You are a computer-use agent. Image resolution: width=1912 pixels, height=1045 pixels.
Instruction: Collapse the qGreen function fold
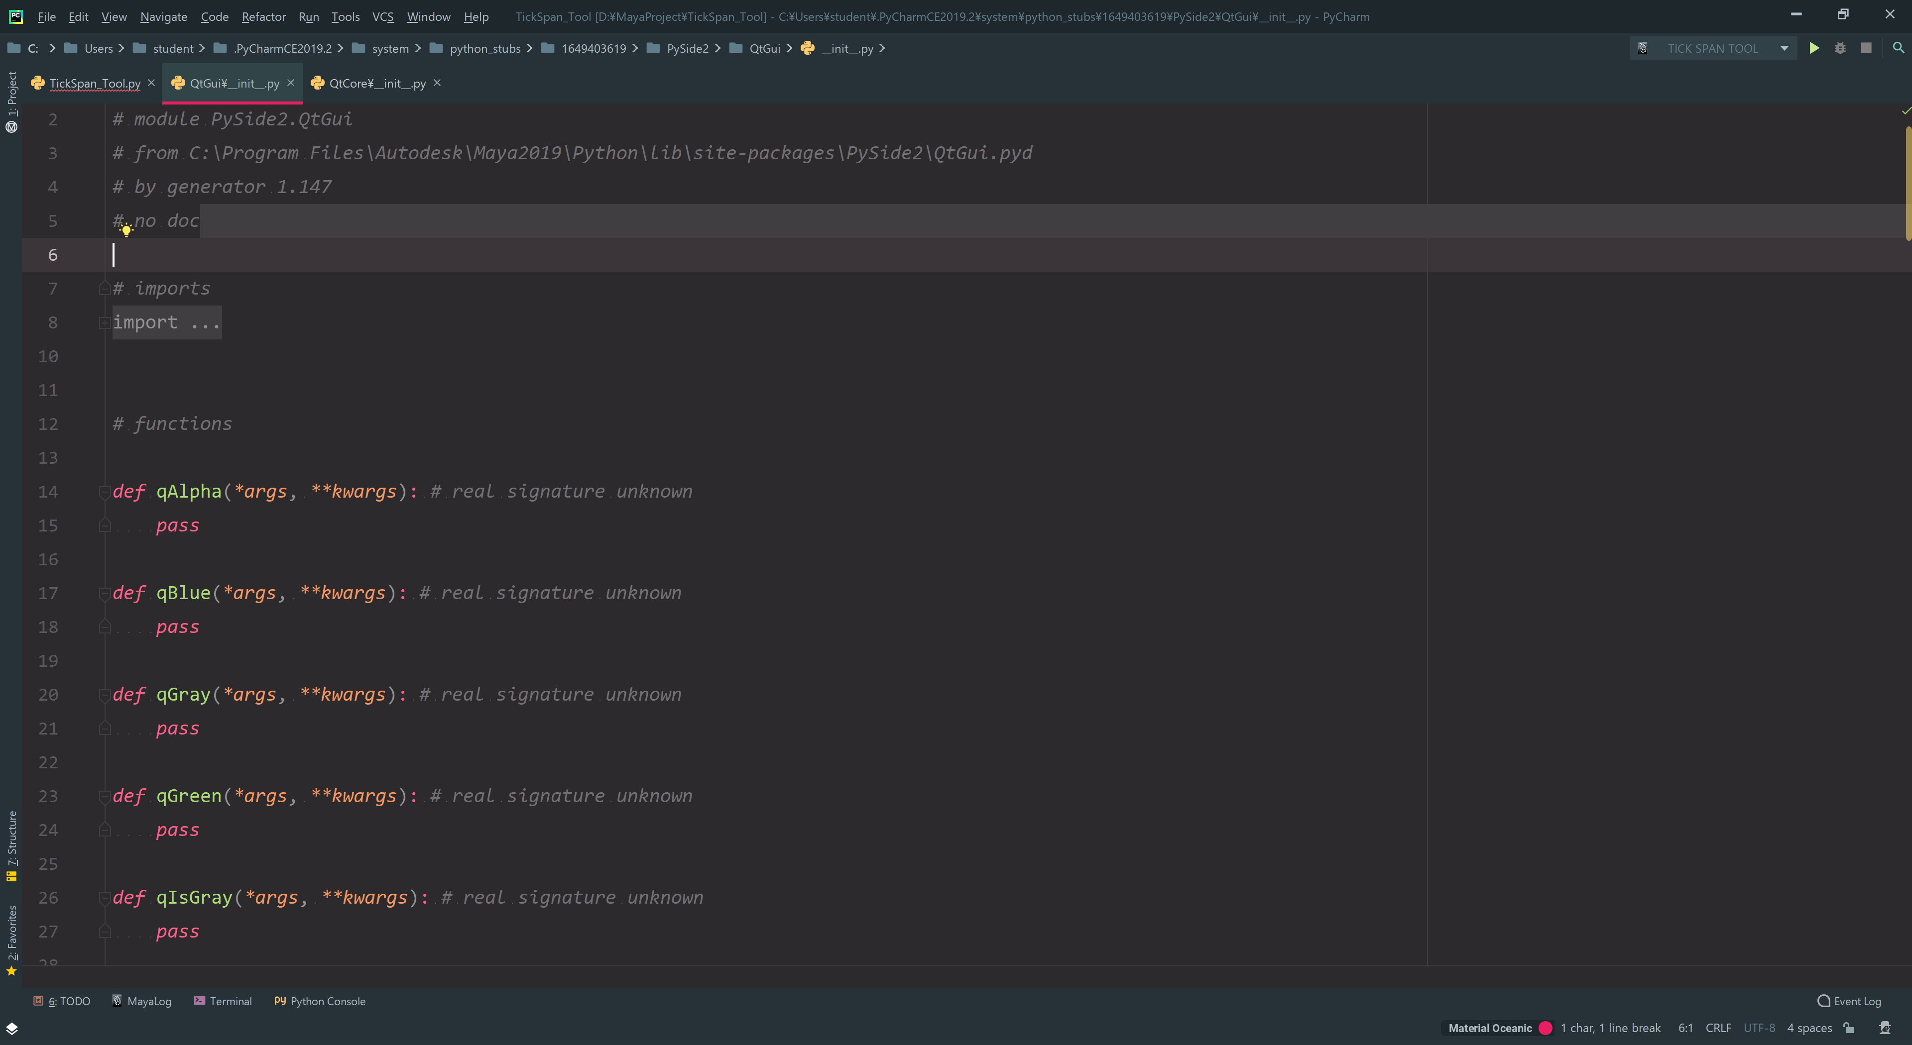tap(104, 797)
